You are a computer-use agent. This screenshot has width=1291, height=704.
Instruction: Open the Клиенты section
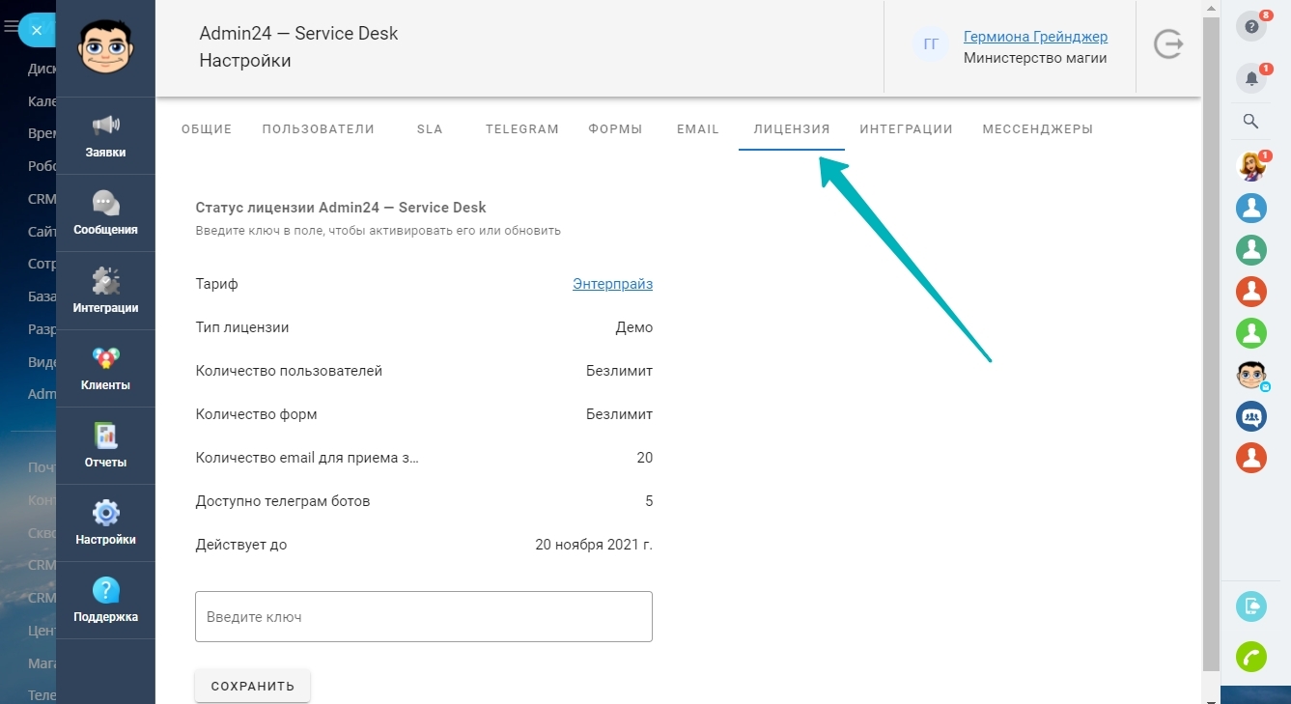pyautogui.click(x=105, y=368)
